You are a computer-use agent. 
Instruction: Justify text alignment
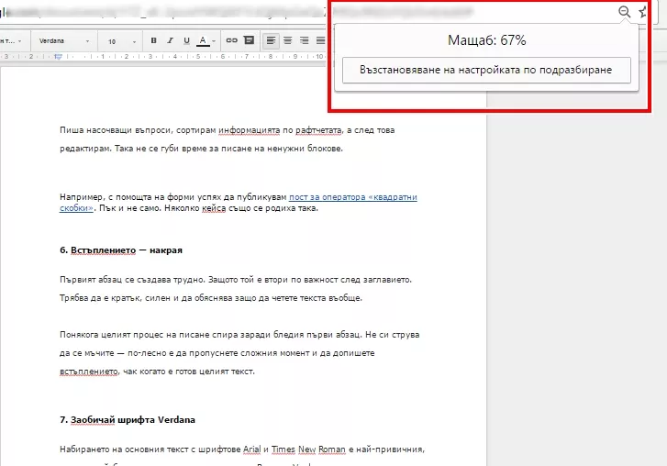(x=320, y=40)
